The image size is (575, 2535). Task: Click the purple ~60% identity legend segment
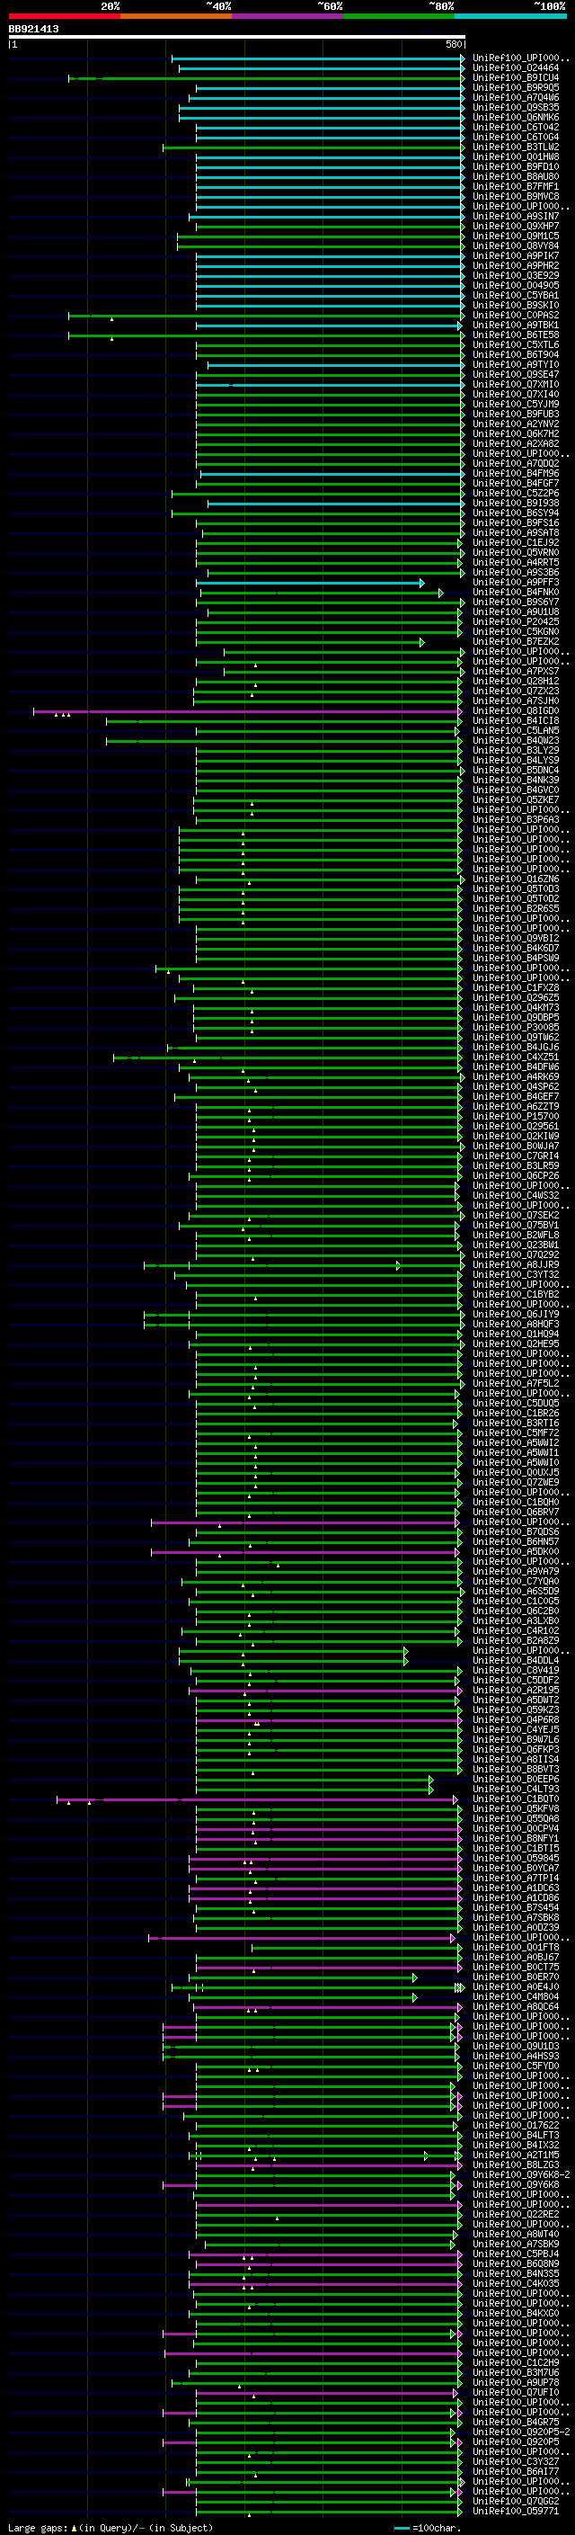pos(288,16)
